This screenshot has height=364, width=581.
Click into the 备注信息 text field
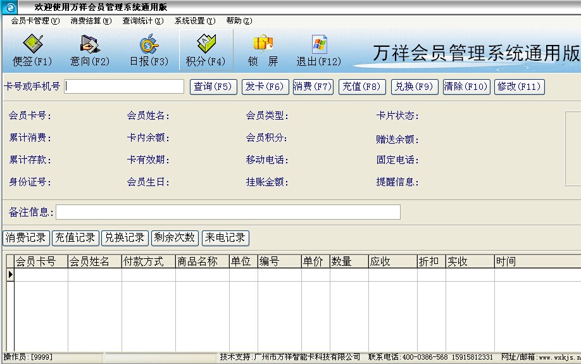(228, 212)
